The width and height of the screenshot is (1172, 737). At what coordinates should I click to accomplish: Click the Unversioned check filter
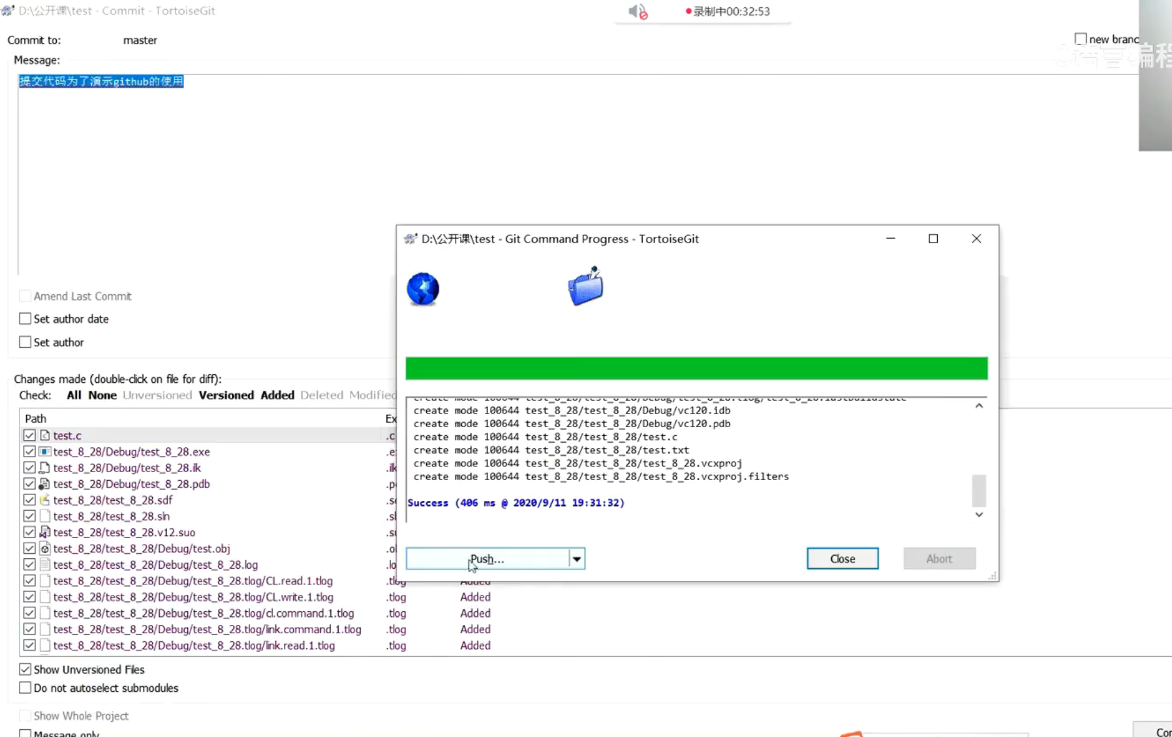157,395
